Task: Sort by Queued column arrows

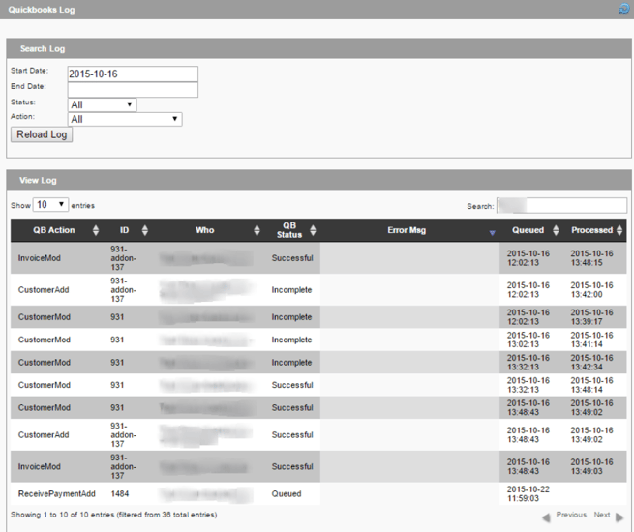Action: pos(556,230)
